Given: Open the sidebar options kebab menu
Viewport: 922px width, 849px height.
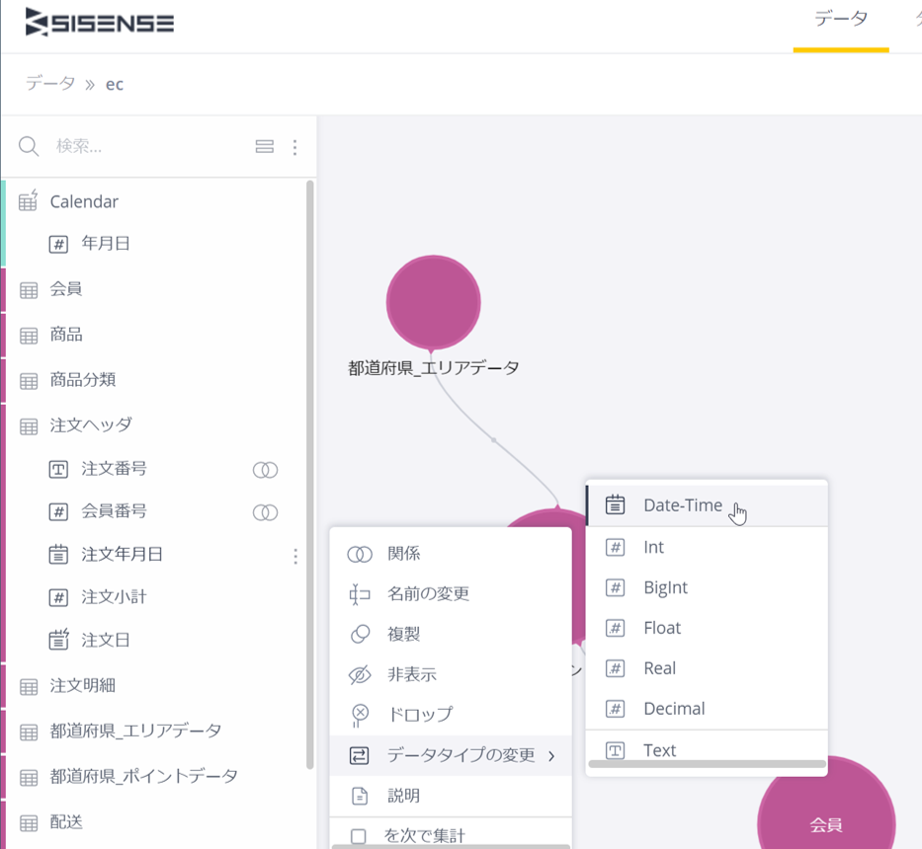Looking at the screenshot, I should 295,147.
